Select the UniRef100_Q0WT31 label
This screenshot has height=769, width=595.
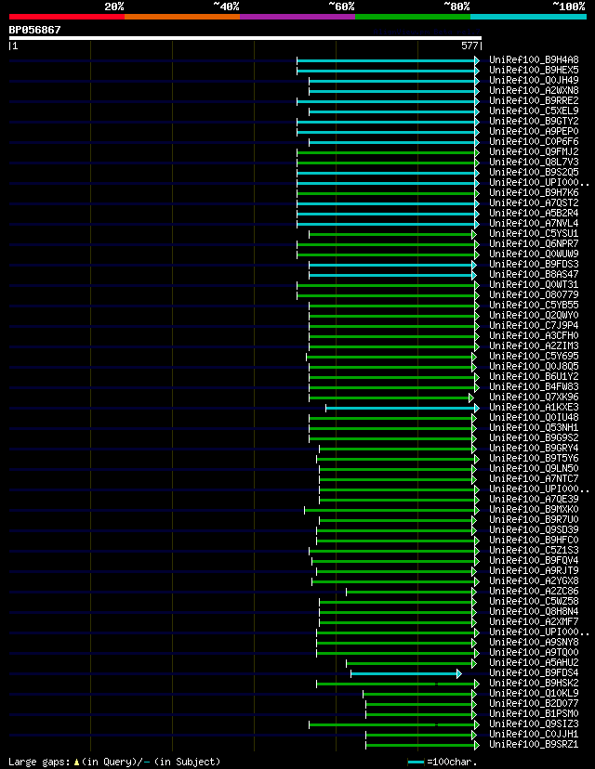[x=534, y=284]
